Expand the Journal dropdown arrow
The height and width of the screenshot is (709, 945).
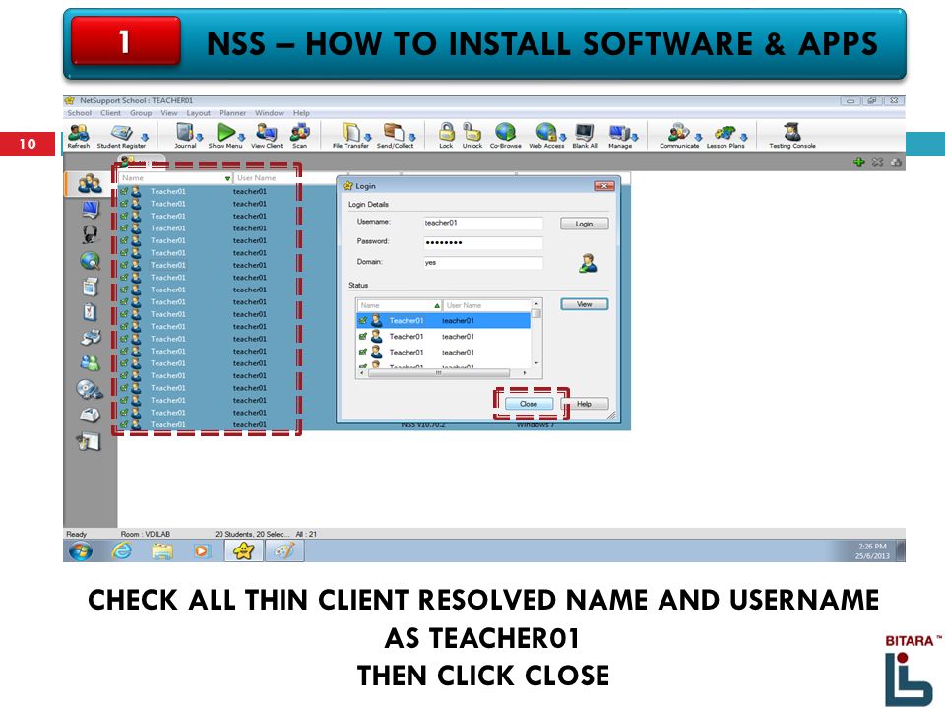[x=200, y=138]
